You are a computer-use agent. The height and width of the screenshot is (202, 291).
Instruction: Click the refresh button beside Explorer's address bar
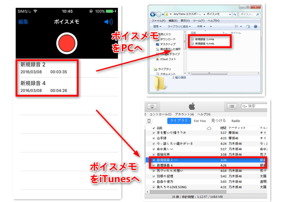tap(235, 14)
